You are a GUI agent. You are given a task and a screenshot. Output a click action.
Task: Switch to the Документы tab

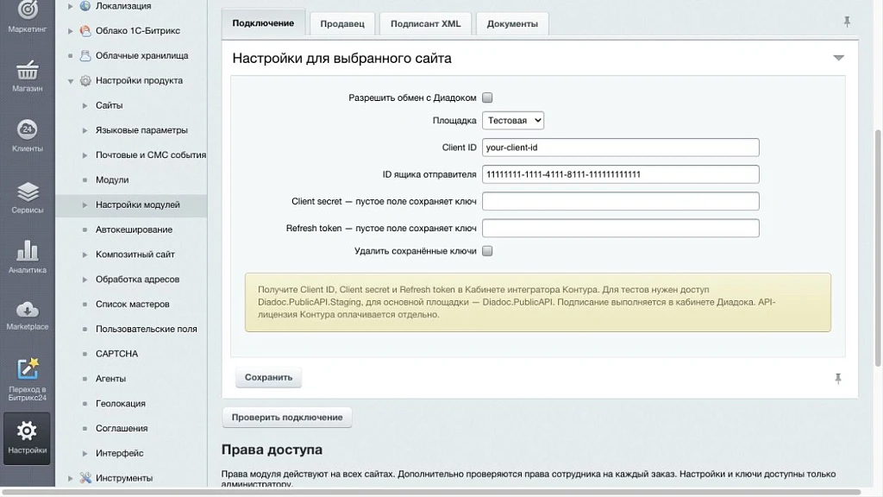(x=512, y=23)
